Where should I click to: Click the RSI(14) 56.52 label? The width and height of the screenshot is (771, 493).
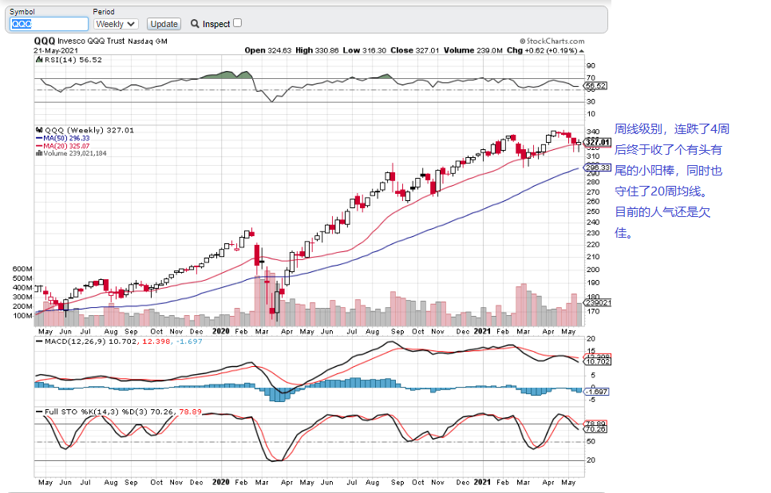[x=69, y=60]
